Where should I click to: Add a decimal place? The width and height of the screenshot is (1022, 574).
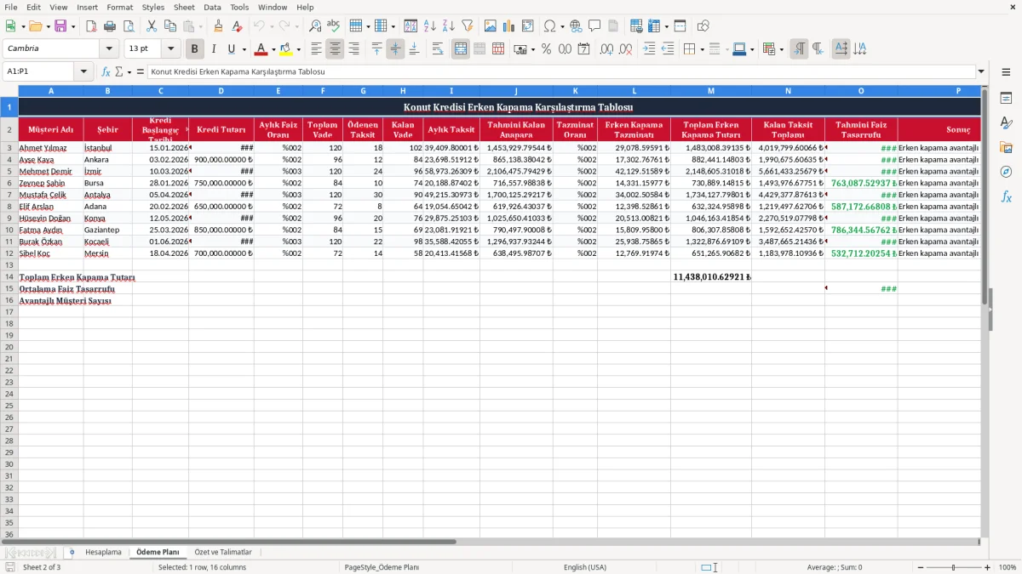[607, 49]
